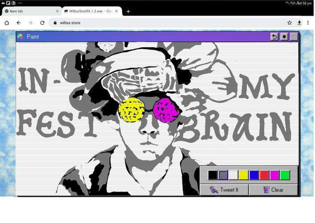Go to the browser home page
315x223 pixels.
[x=6, y=23]
